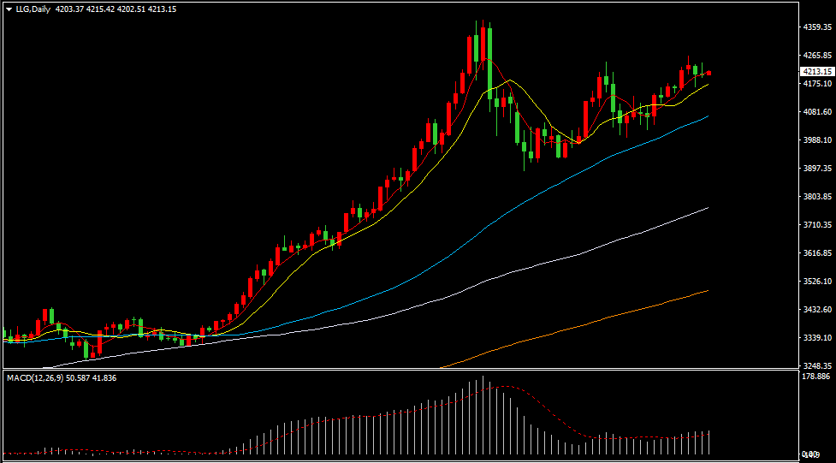Click the OHLC values 4203.37 4215.42 4202.51 4213.15
Viewport: 836px width, 463px height.
[x=116, y=9]
